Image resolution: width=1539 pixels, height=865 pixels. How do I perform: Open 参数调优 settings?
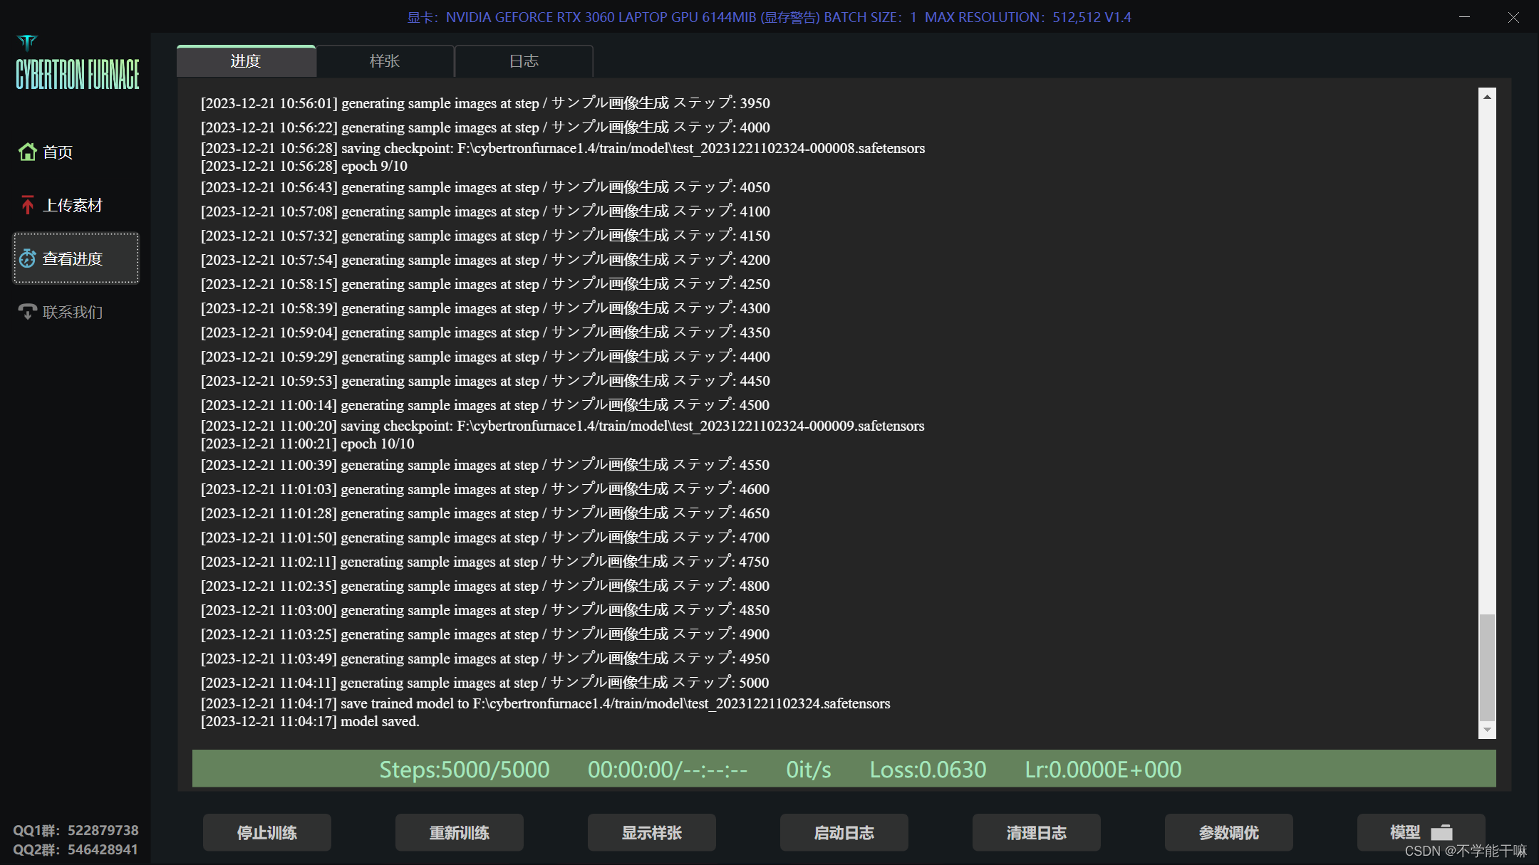coord(1228,832)
